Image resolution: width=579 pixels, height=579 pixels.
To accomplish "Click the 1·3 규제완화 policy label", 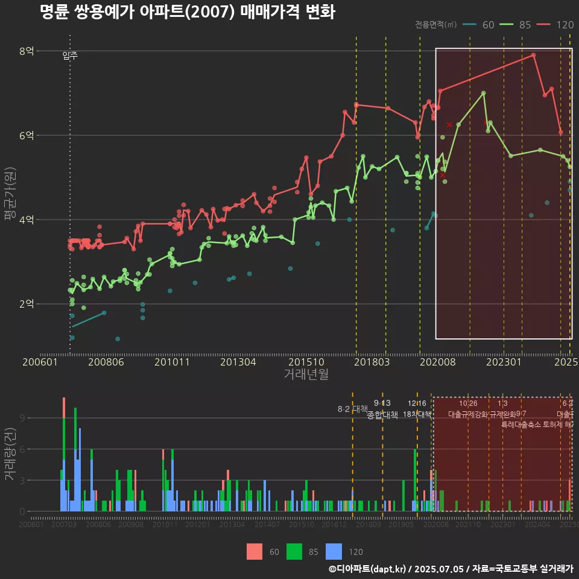I will coord(502,409).
